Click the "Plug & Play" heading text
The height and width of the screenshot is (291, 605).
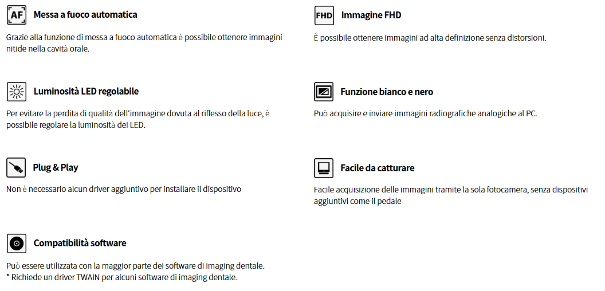pyautogui.click(x=56, y=167)
